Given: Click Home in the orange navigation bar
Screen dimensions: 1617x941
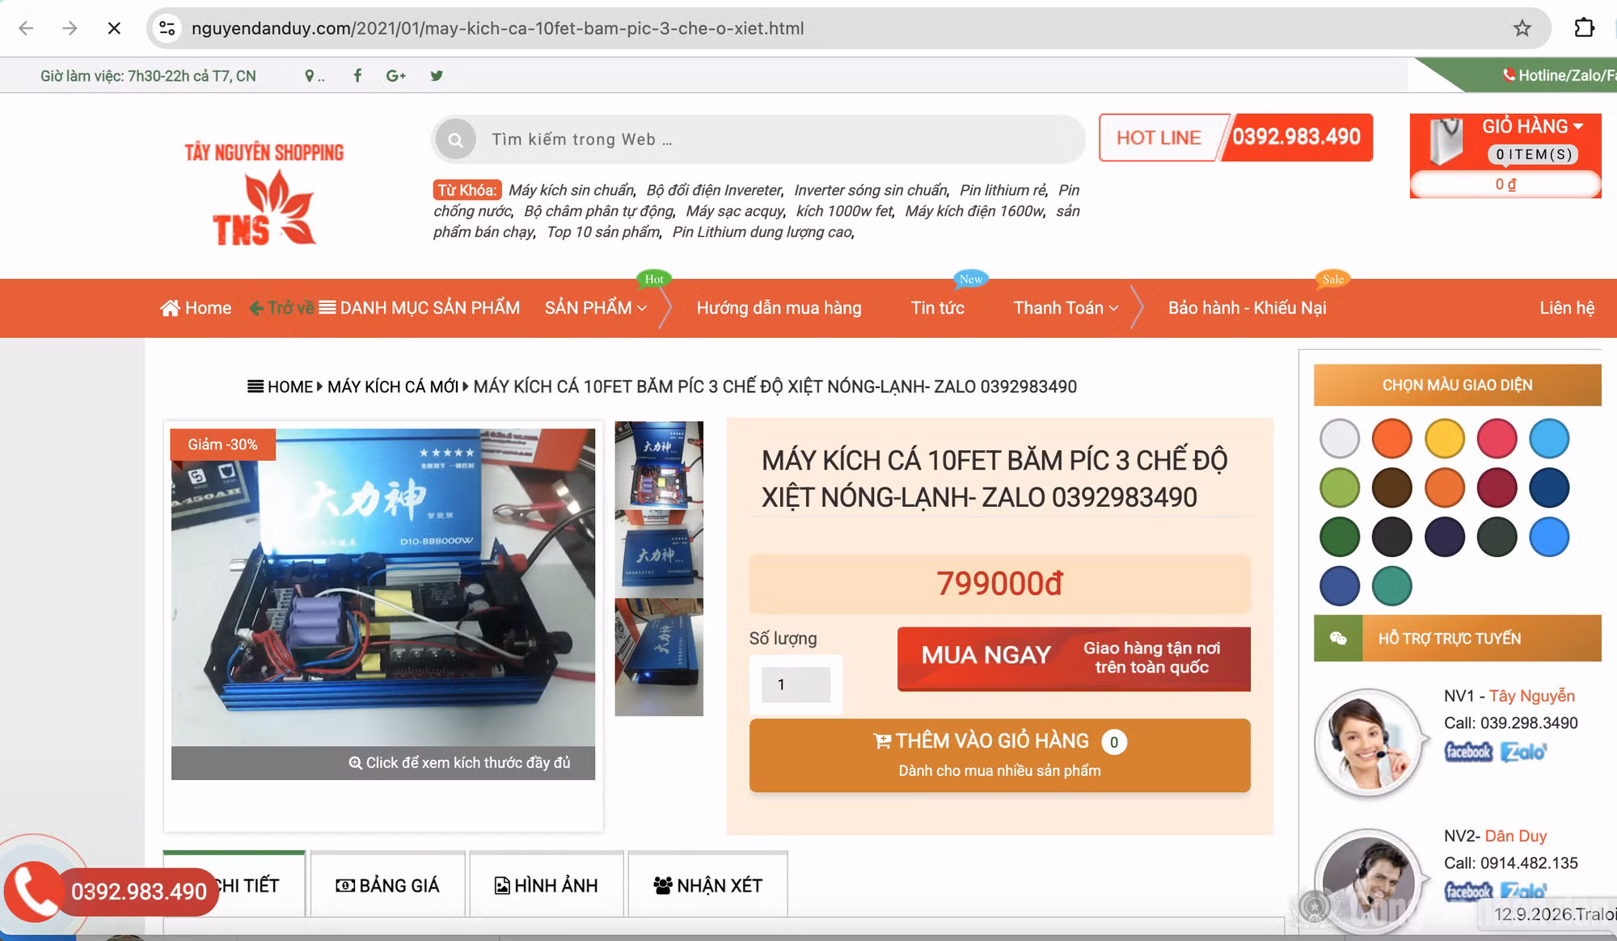Looking at the screenshot, I should pos(196,308).
